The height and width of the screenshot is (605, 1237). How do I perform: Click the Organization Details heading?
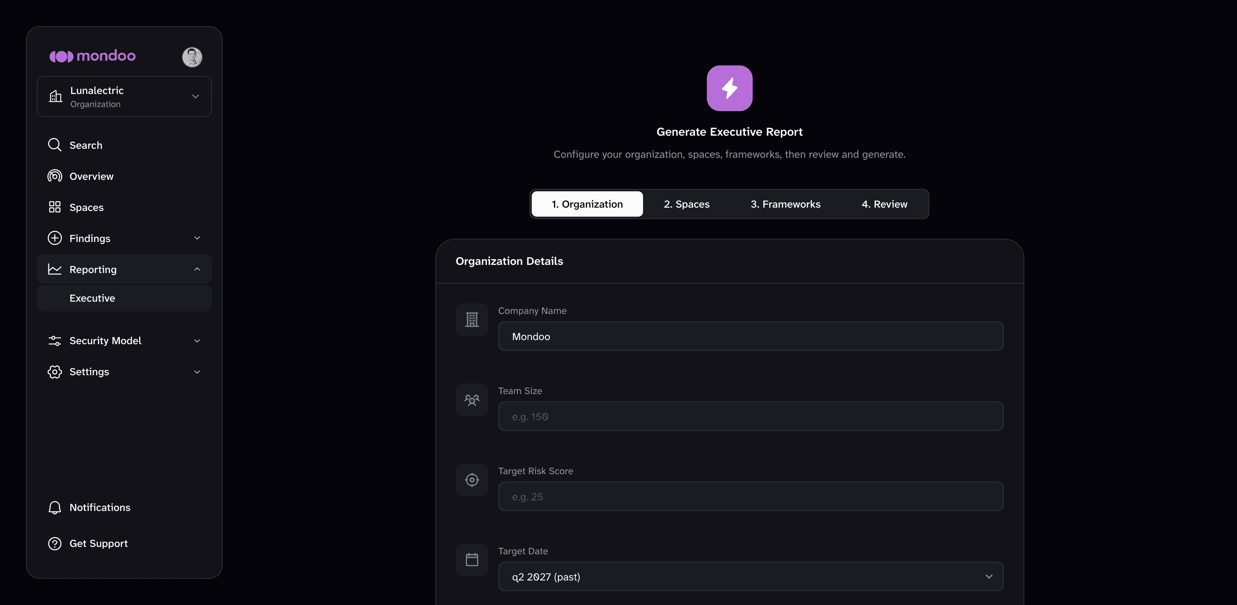(509, 262)
